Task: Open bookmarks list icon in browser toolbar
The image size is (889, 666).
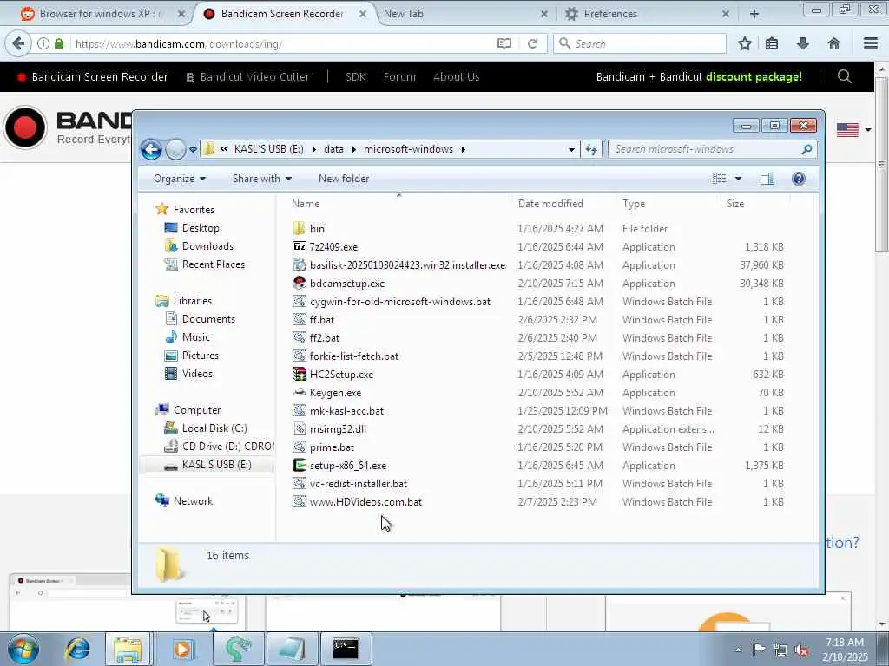Action: (x=772, y=43)
